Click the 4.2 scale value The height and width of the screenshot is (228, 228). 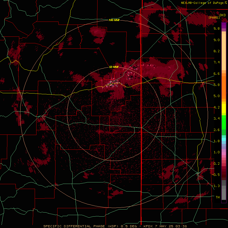(217, 107)
